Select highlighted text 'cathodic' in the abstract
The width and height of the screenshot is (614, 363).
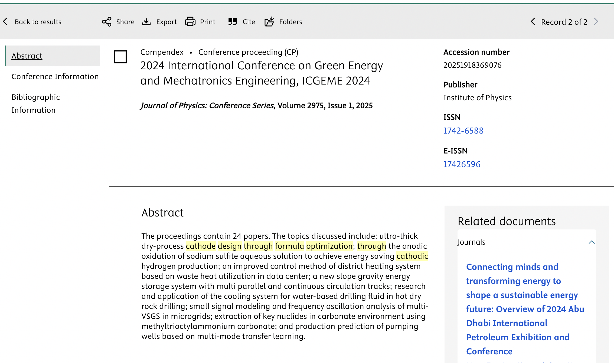point(412,256)
